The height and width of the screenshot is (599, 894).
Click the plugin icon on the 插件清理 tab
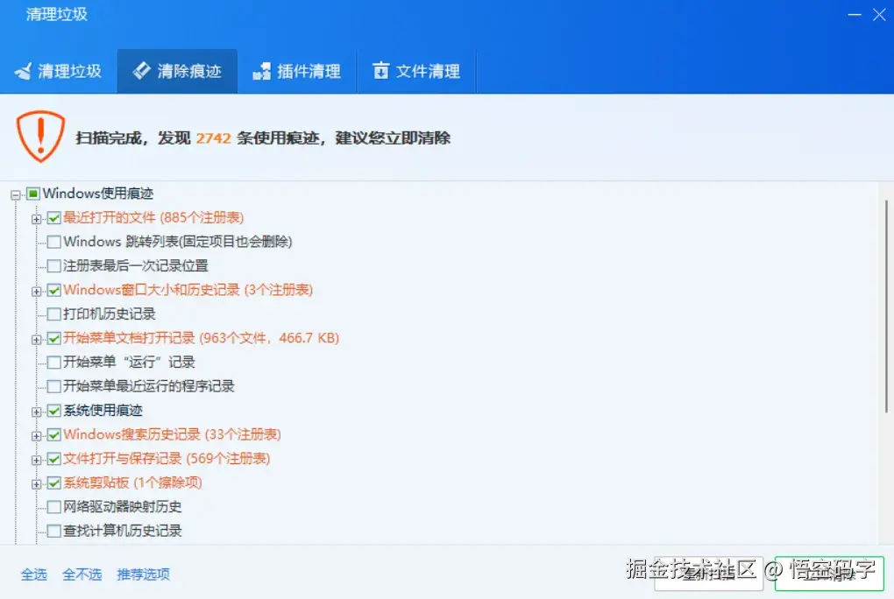coord(261,72)
